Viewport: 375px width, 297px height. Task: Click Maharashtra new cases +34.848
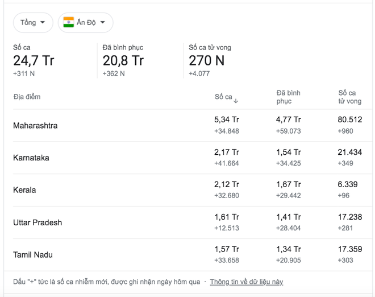point(227,131)
